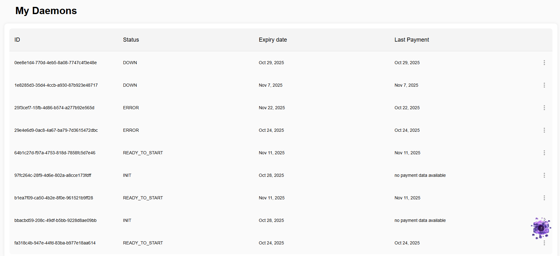Click the DOWN status of daemon 1e8285d3
The height and width of the screenshot is (256, 560).
click(130, 85)
